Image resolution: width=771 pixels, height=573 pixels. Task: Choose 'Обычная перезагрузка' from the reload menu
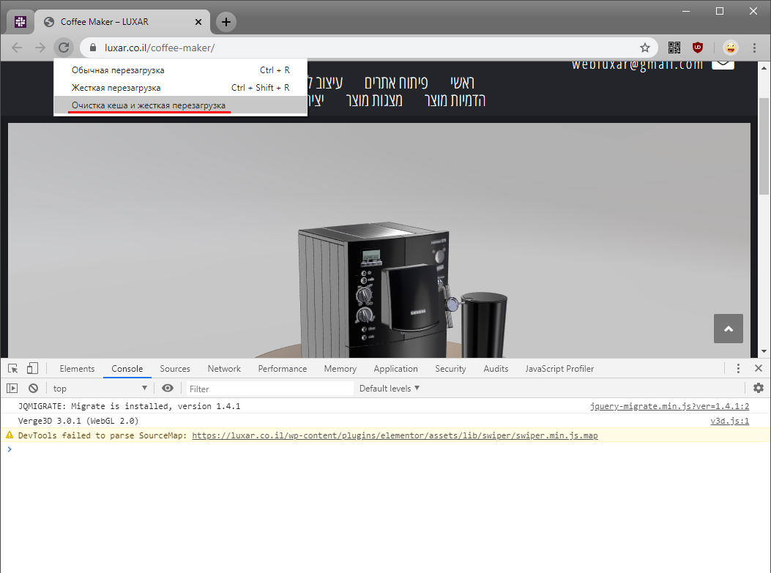[x=180, y=70]
